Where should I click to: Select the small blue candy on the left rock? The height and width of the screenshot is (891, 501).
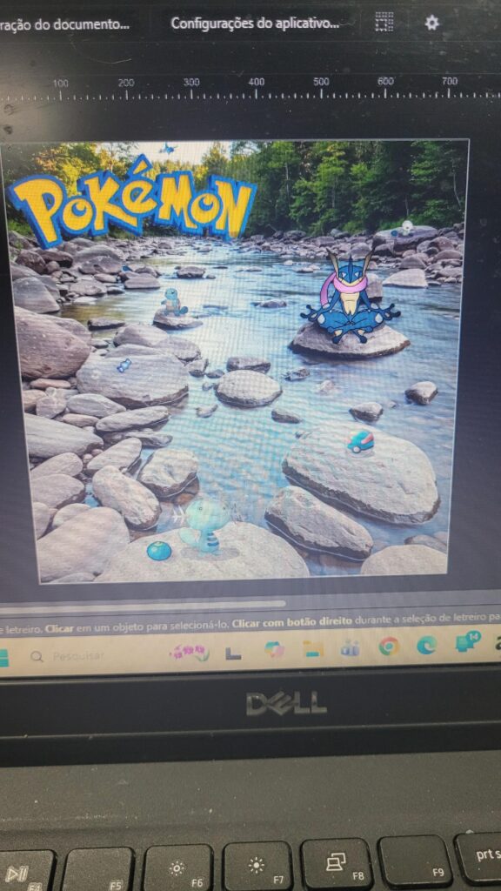point(124,365)
